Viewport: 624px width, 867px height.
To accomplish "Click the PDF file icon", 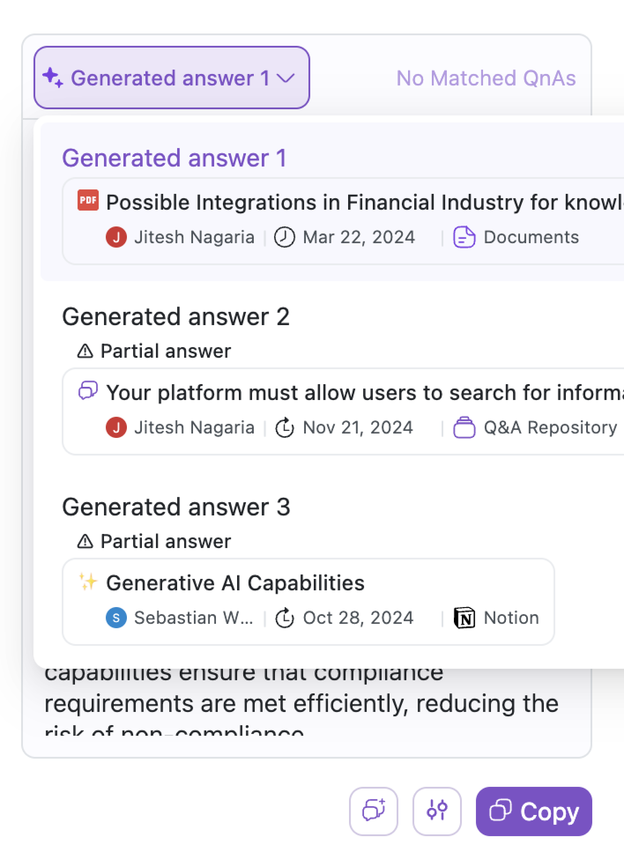I will click(x=88, y=200).
